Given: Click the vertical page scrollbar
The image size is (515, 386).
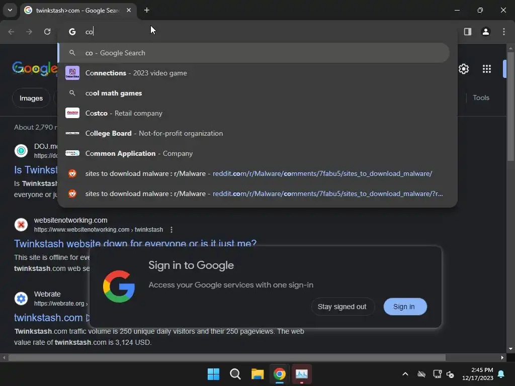Looking at the screenshot, I should [x=510, y=106].
